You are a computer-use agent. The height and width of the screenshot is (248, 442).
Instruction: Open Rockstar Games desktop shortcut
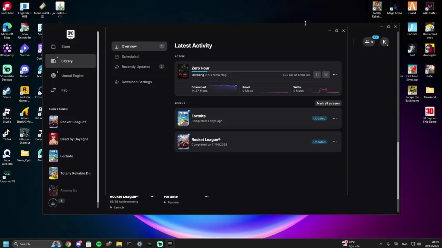click(x=25, y=94)
